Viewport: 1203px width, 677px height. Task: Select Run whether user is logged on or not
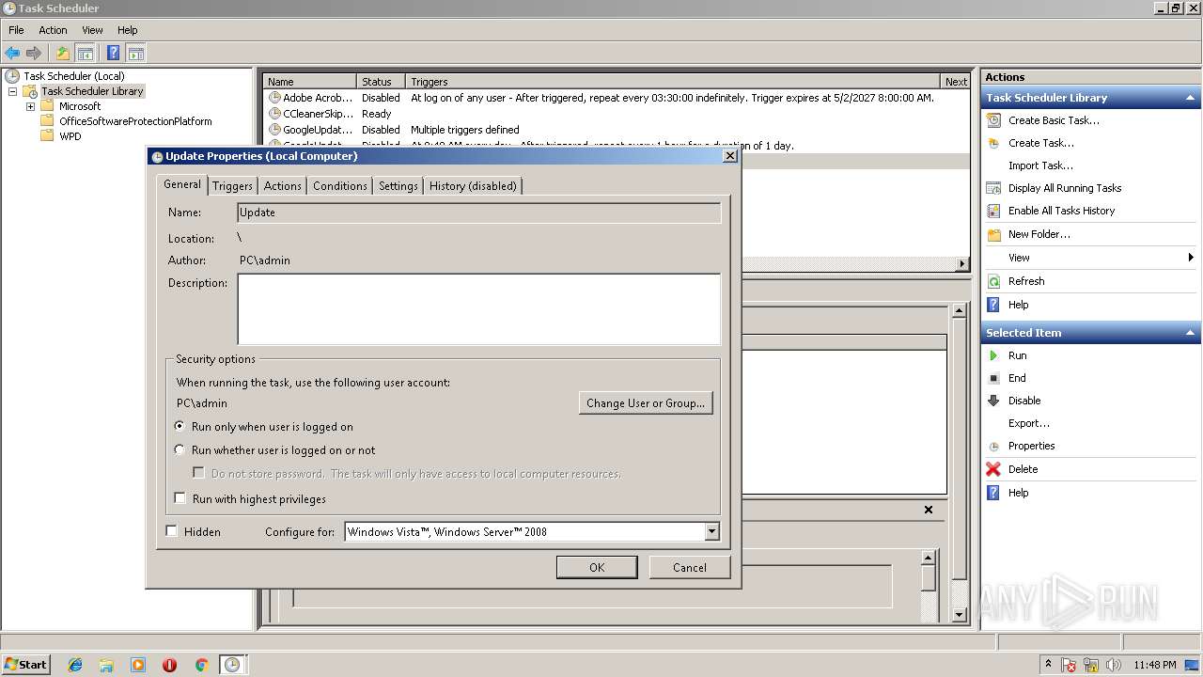(x=180, y=449)
